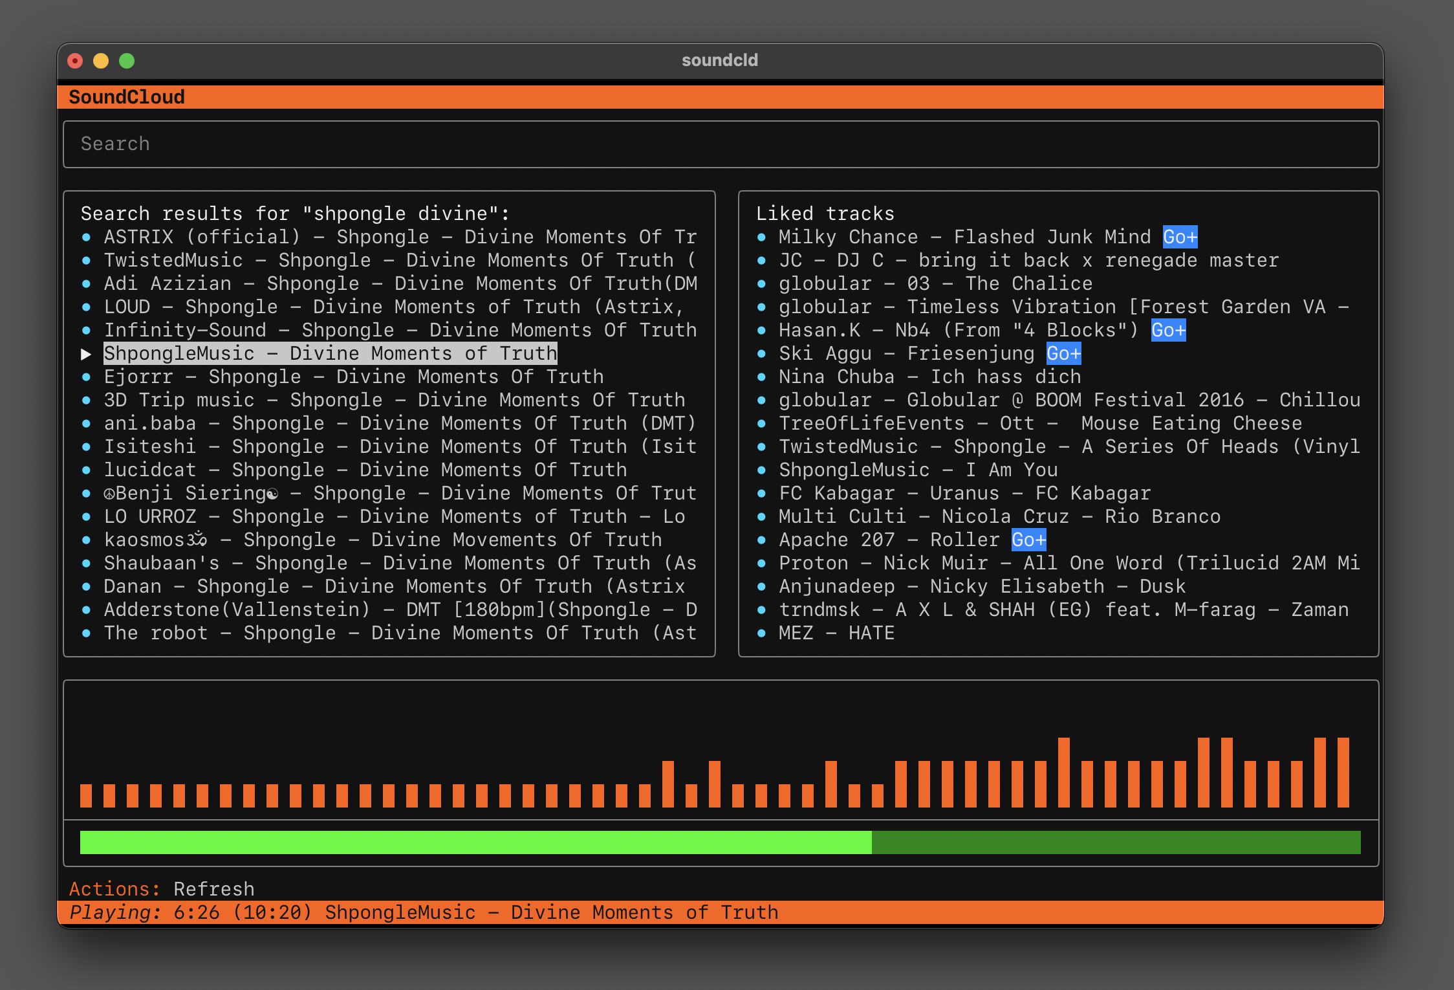Click Go+ badge on Apache 207 track

[1028, 540]
